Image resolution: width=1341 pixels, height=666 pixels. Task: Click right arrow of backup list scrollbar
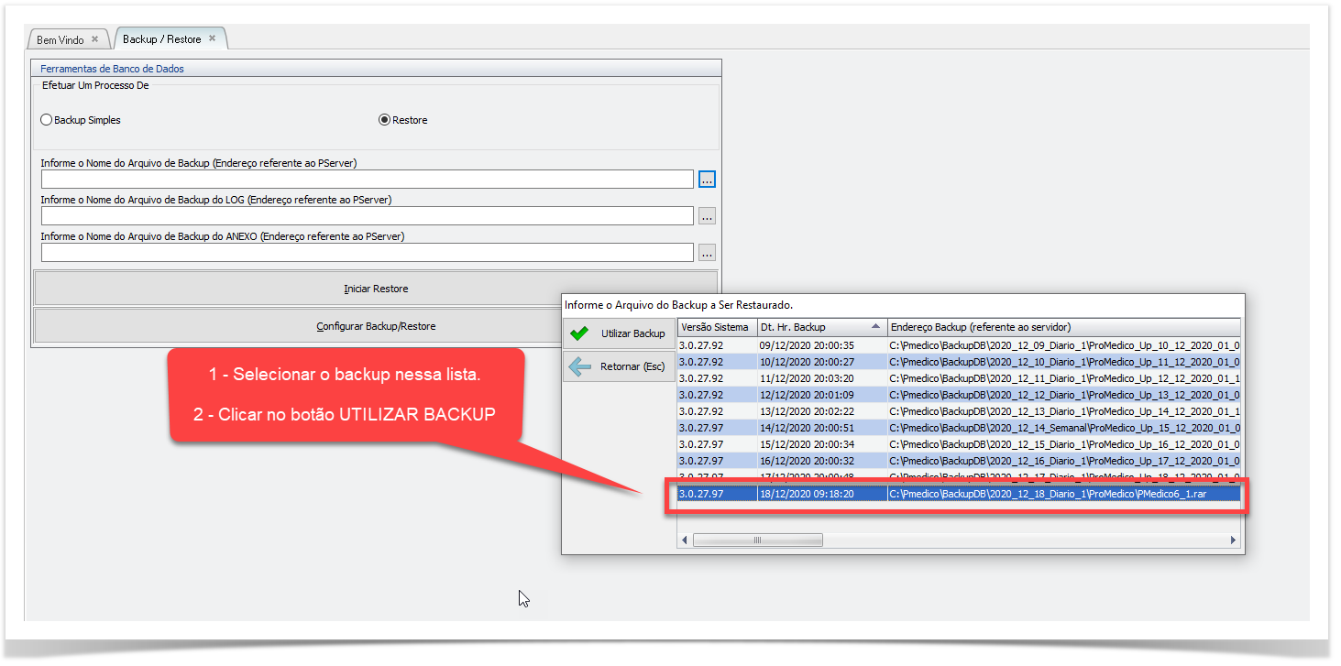pos(1234,540)
